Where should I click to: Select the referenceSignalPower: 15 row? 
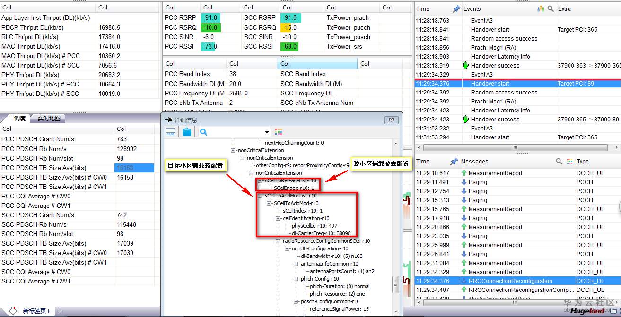339,309
